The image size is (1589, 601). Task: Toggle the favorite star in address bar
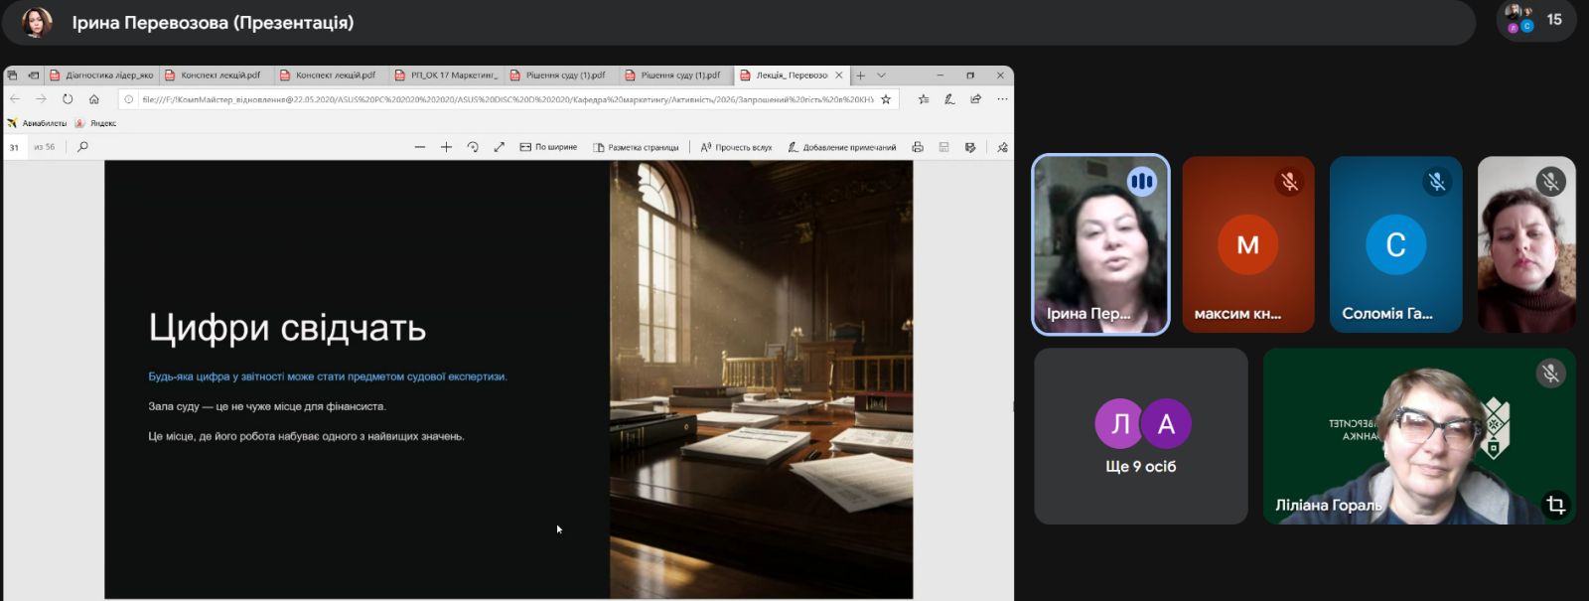(886, 99)
